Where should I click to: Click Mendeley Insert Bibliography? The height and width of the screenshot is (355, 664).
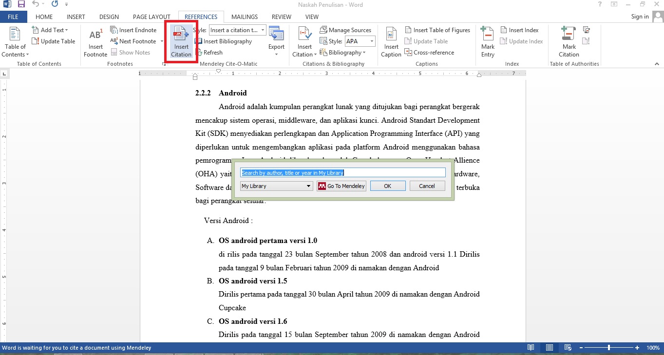pyautogui.click(x=223, y=41)
